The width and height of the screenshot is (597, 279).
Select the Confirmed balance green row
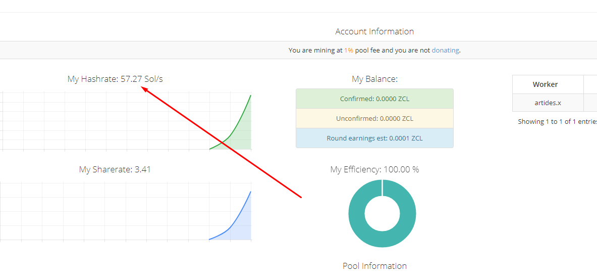pyautogui.click(x=374, y=99)
